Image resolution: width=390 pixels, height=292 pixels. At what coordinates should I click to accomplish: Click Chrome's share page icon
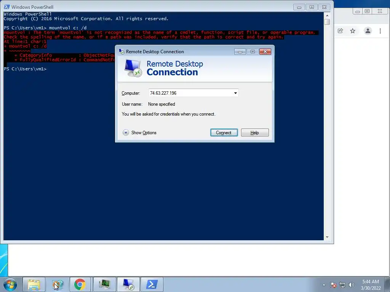pyautogui.click(x=340, y=31)
